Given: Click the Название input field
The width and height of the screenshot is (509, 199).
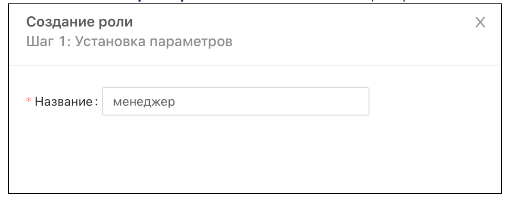Looking at the screenshot, I should point(235,102).
